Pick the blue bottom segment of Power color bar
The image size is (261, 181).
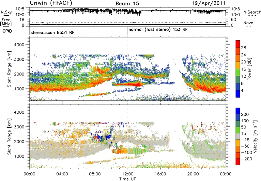click(x=238, y=94)
